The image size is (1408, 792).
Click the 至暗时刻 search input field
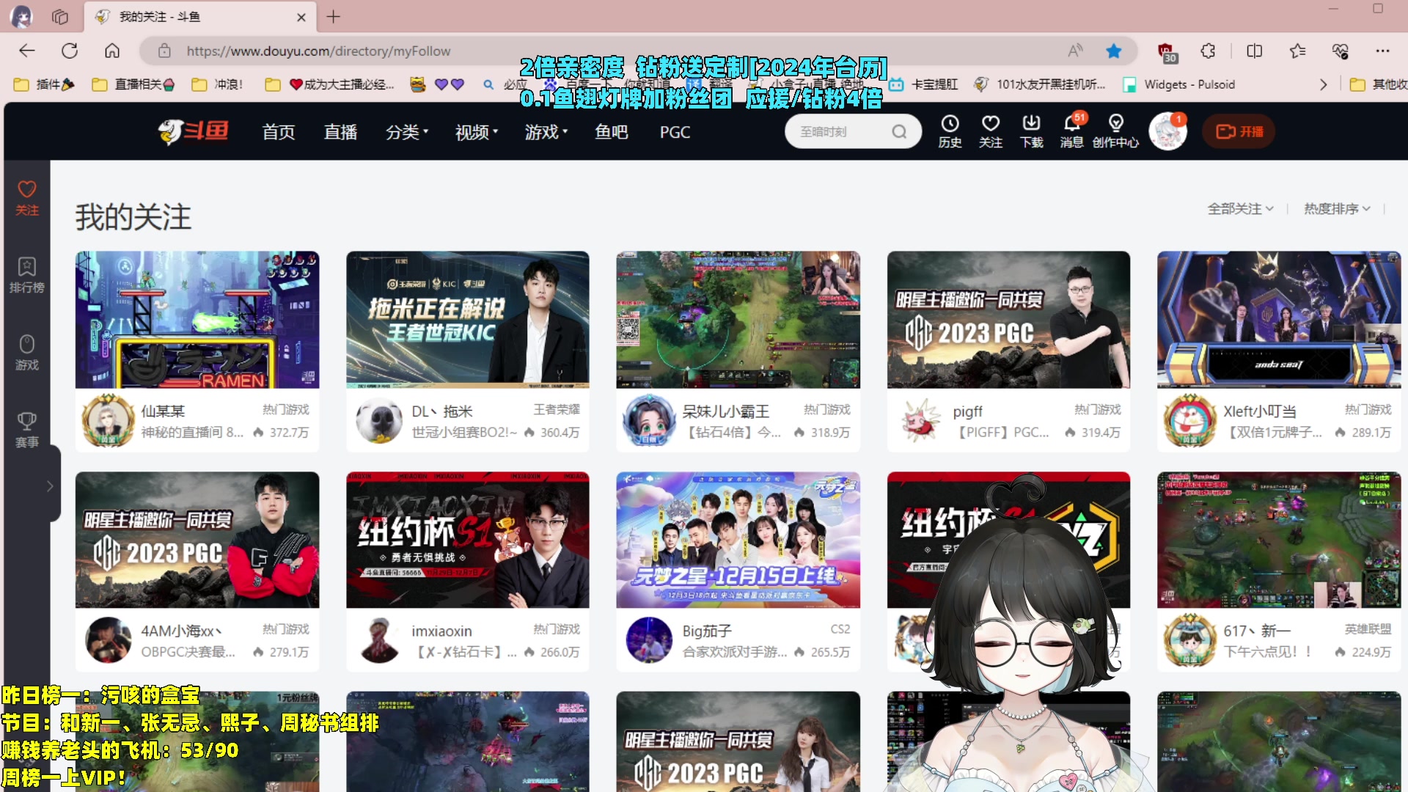pyautogui.click(x=829, y=131)
